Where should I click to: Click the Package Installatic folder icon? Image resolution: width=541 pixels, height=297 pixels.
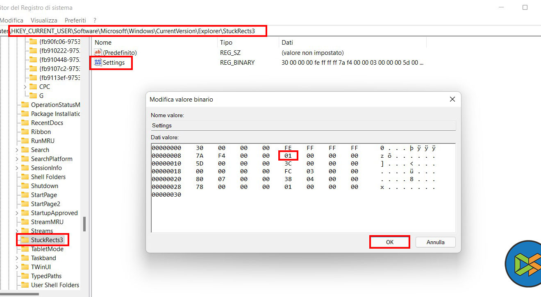click(x=25, y=114)
